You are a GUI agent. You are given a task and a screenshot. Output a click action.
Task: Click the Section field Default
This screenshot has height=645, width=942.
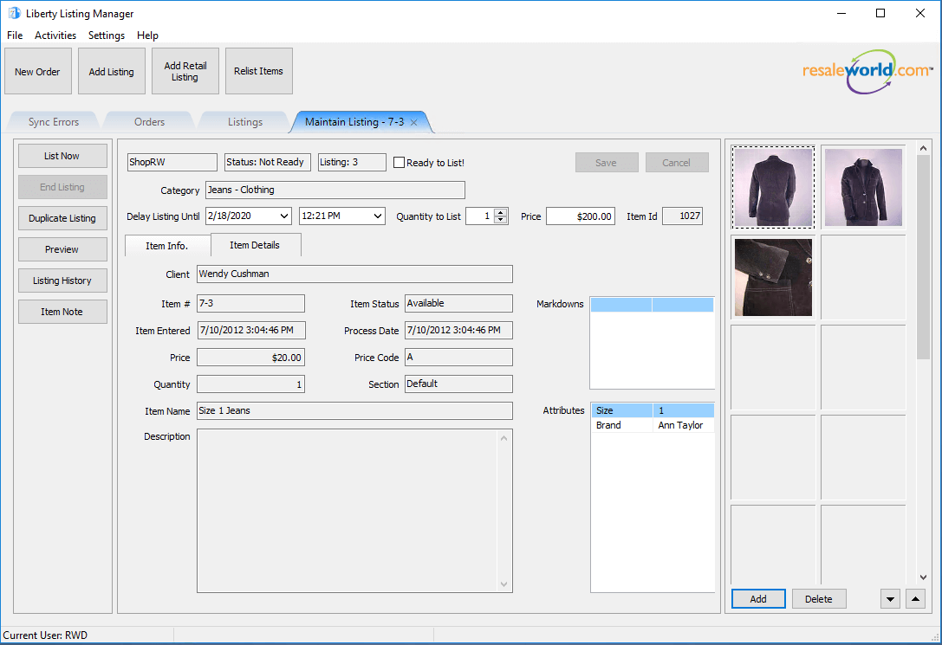(x=458, y=384)
